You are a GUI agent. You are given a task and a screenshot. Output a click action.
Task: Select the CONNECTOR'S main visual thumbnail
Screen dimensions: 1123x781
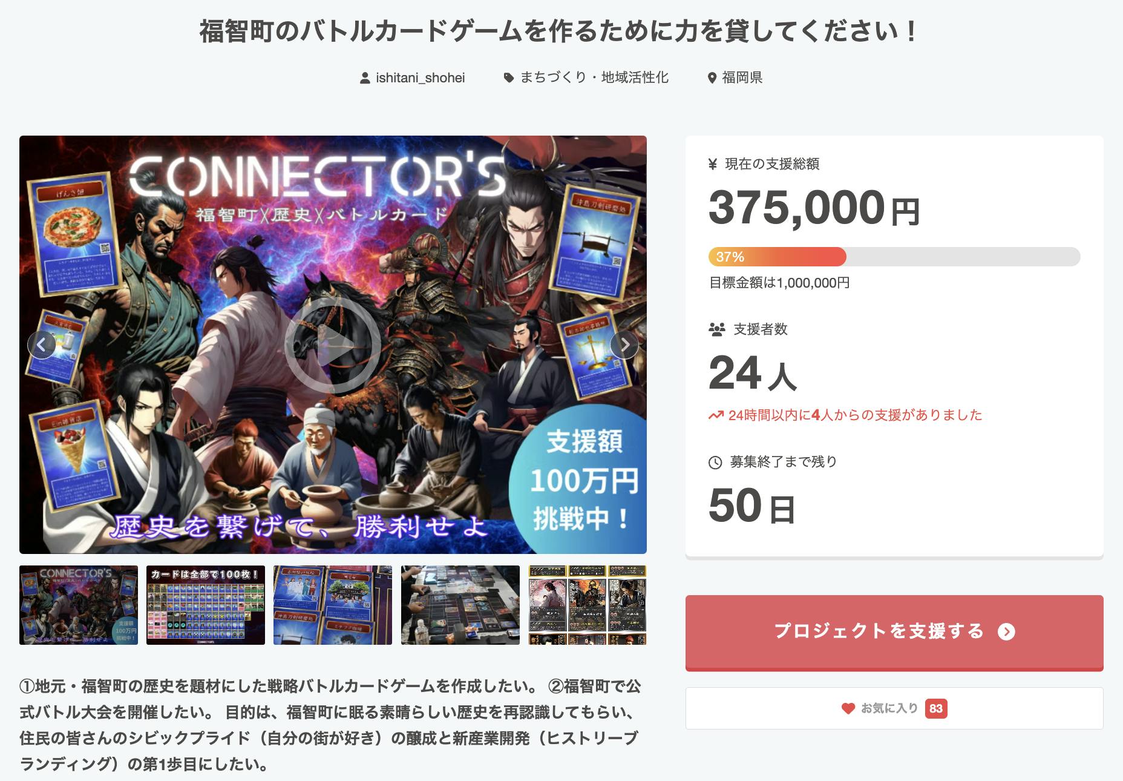click(79, 605)
